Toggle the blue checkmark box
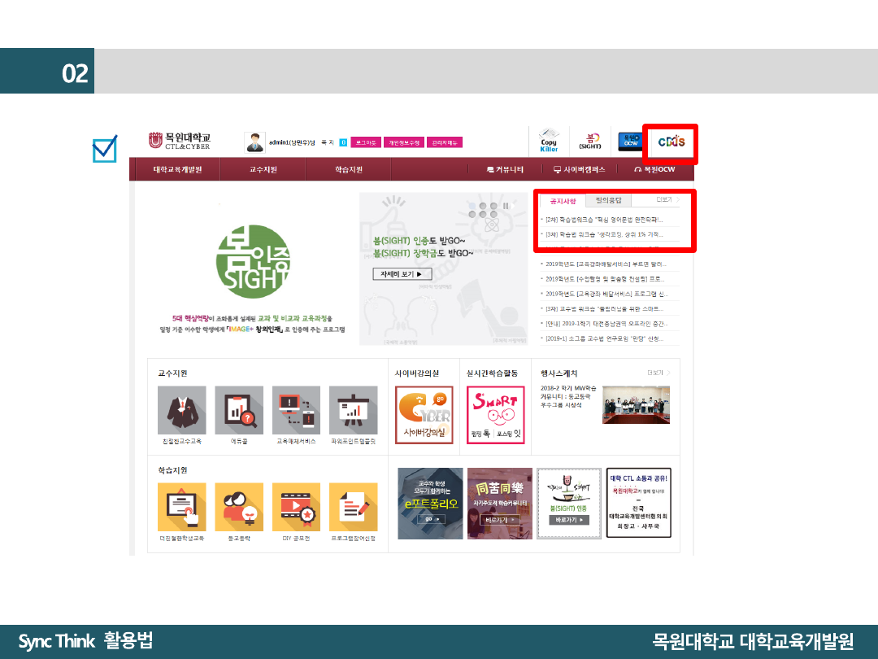 point(105,149)
